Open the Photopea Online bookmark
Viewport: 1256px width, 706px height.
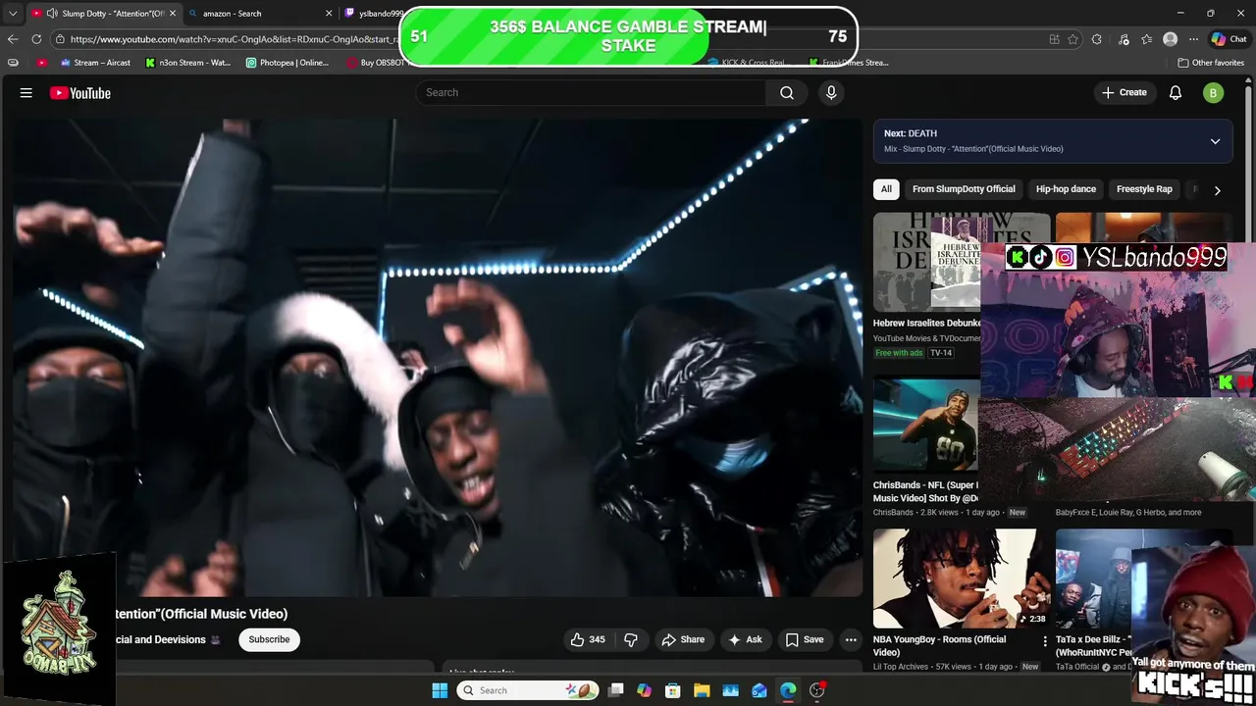click(x=288, y=63)
